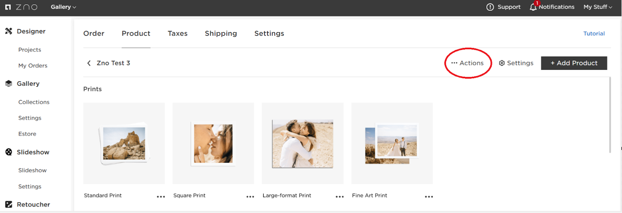Switch to the Shipping tab
Screen dimensions: 622x213
[x=221, y=34]
